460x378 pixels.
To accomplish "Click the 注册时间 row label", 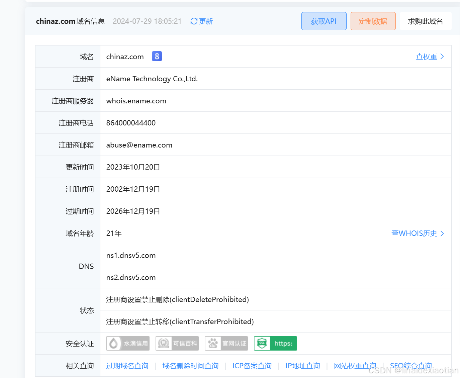I will (x=80, y=189).
